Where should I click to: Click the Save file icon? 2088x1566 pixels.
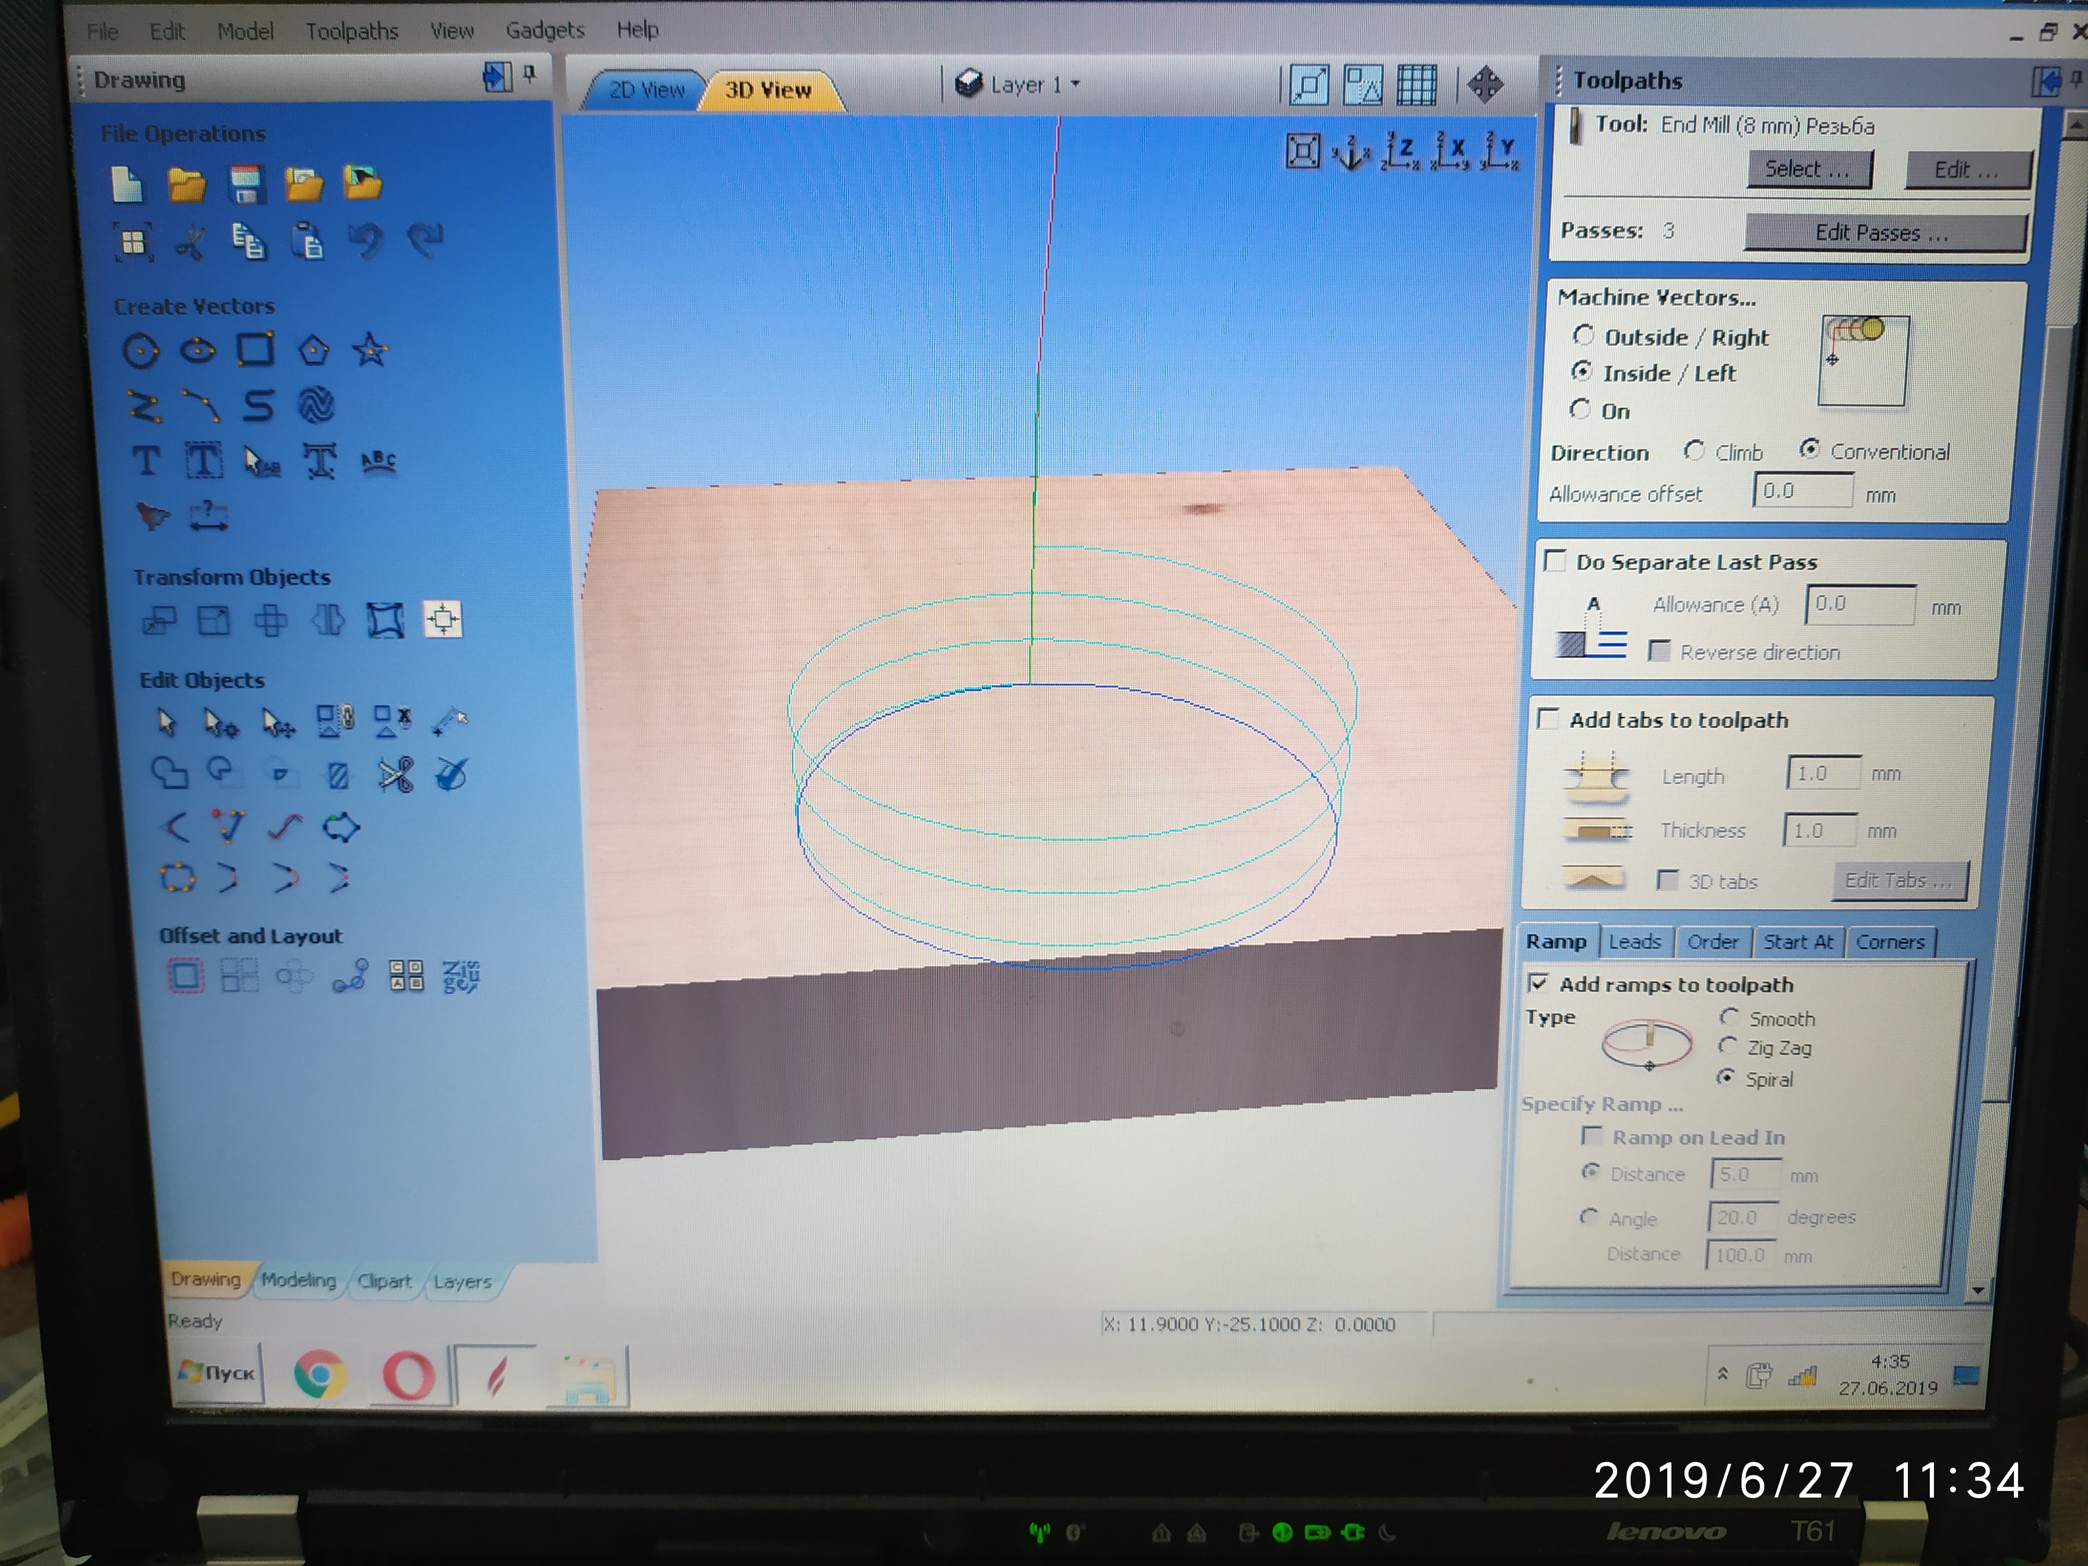[x=246, y=184]
